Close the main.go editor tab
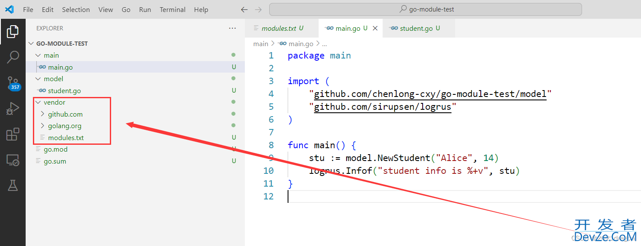This screenshot has width=641, height=246. (x=375, y=28)
